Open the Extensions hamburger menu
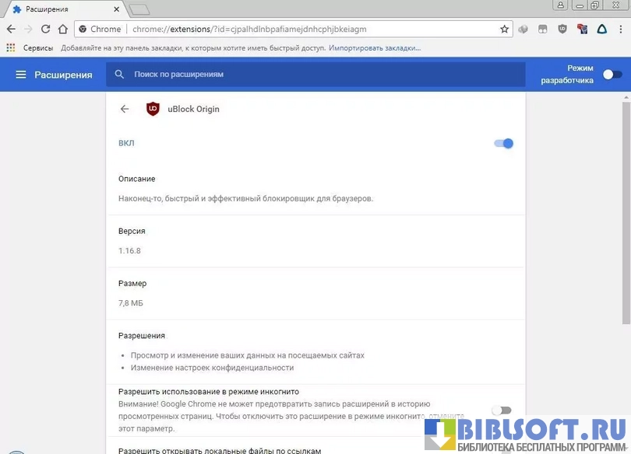 tap(21, 75)
